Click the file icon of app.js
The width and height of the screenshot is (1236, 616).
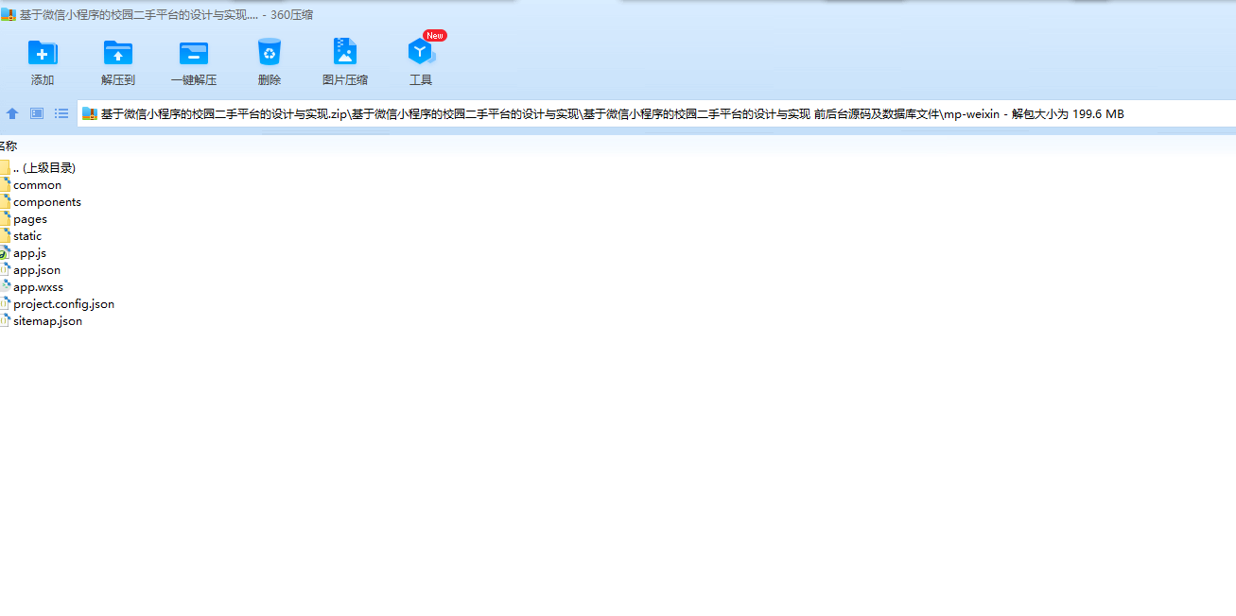point(5,253)
